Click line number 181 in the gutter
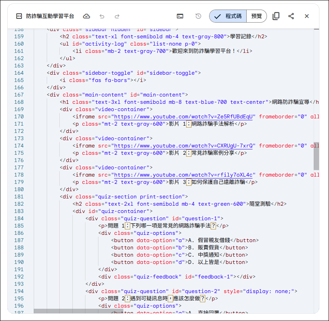Image resolution: width=329 pixels, height=321 pixels. click(19, 197)
